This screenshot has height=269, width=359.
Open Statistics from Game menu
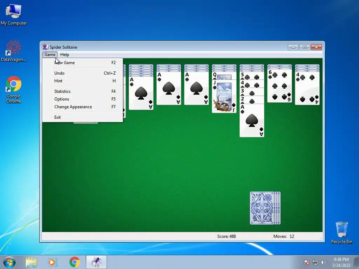point(83,91)
